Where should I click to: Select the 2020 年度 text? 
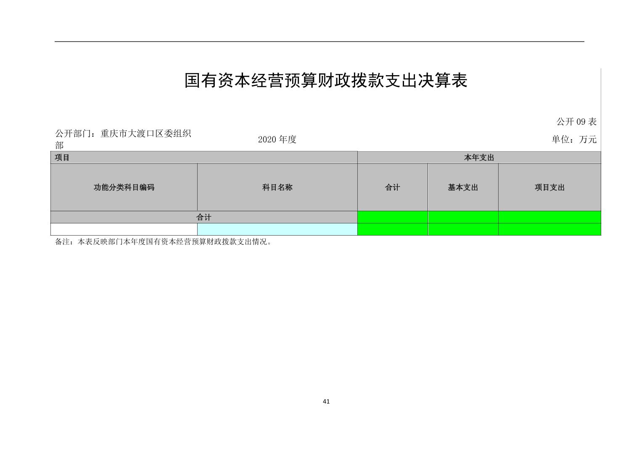pos(277,139)
